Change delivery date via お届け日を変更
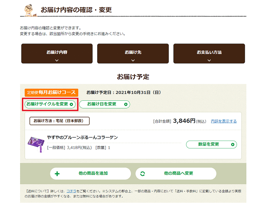The height and width of the screenshot is (208, 266). coord(104,104)
